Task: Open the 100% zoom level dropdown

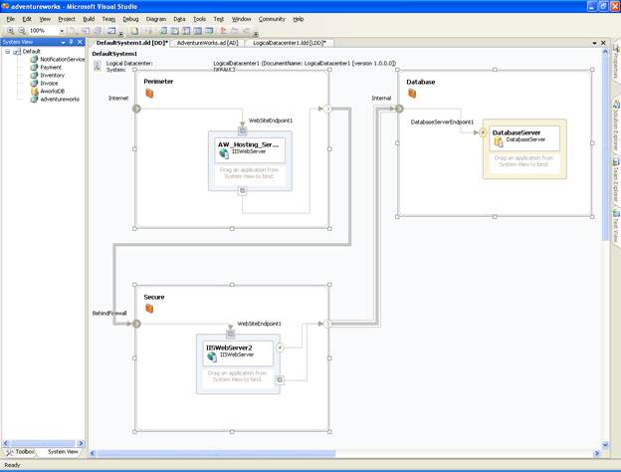Action: 62,31
